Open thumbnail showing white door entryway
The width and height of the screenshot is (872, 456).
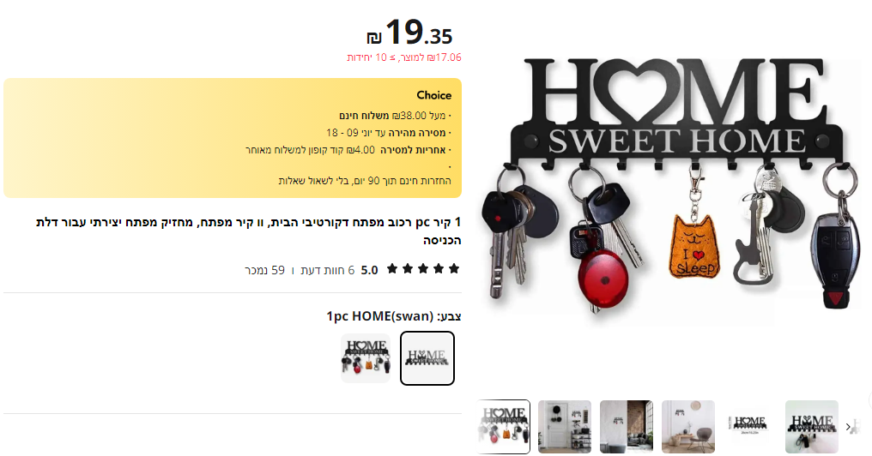[565, 427]
